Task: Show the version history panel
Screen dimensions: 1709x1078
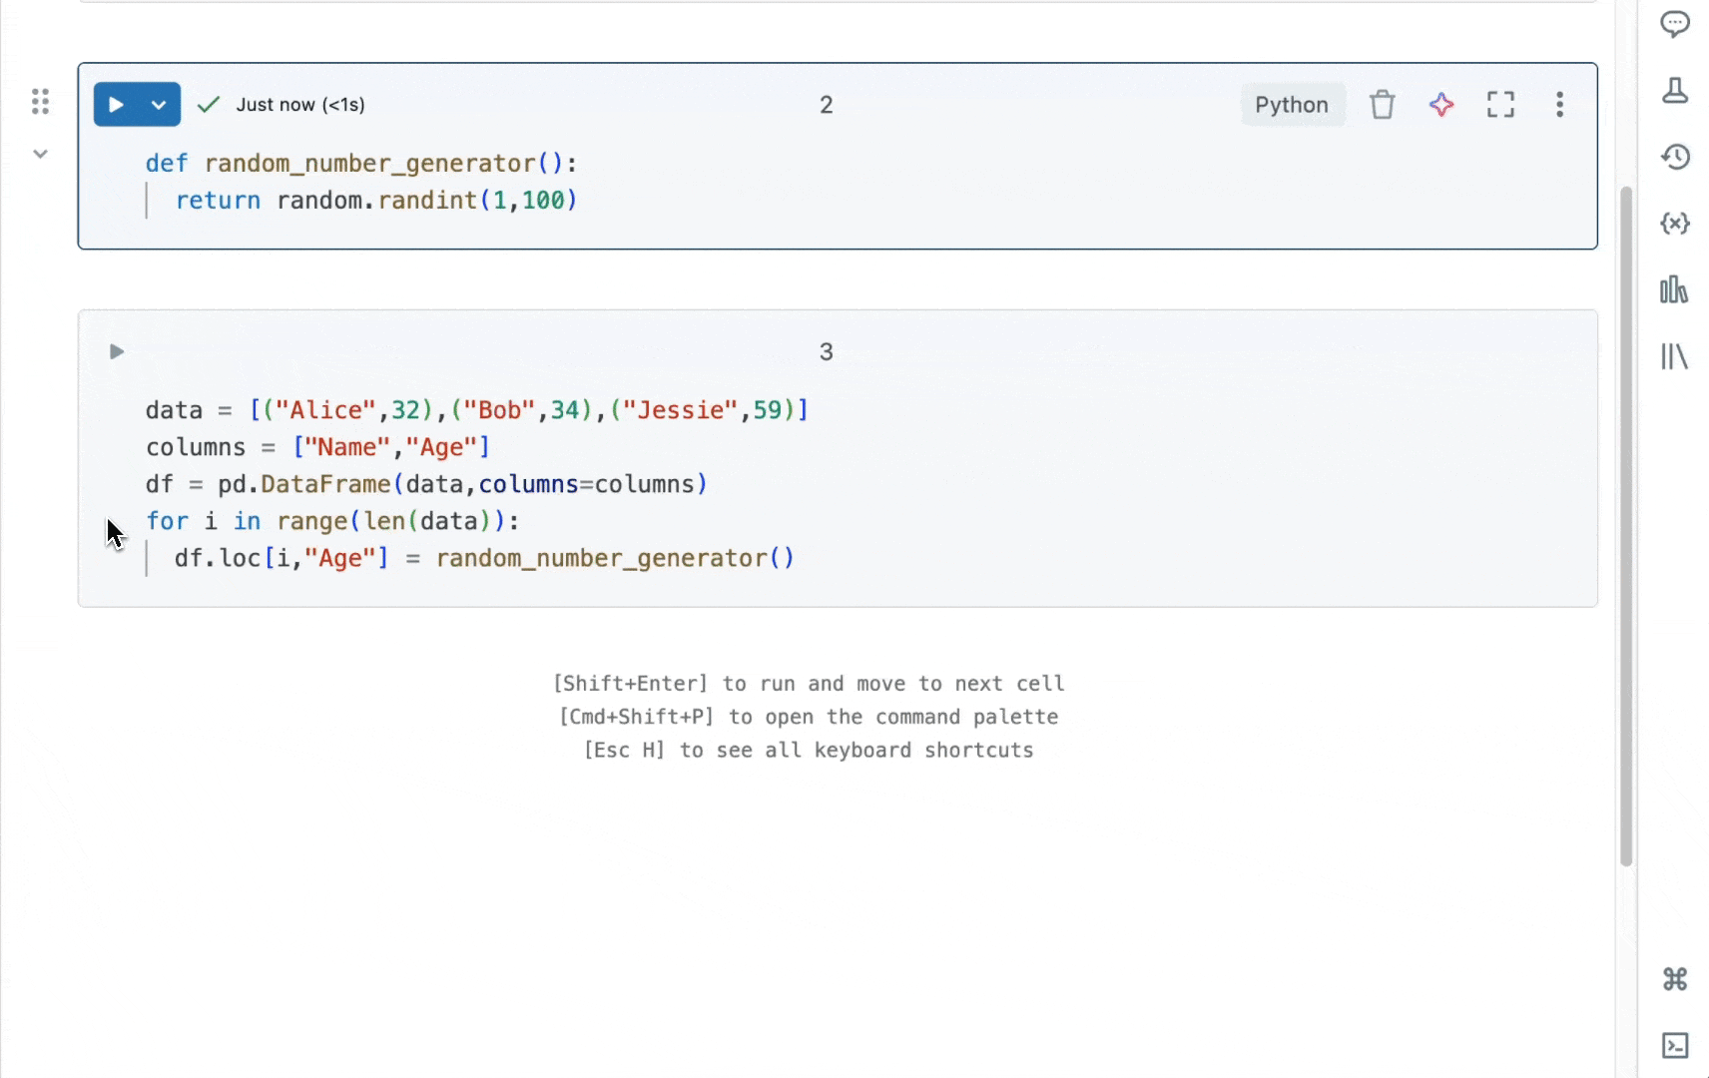Action: click(1674, 157)
